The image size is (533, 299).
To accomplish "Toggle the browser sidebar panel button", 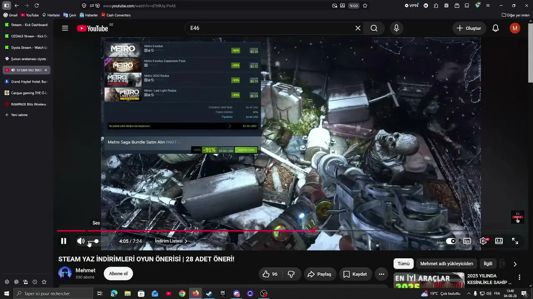I will coord(6,5).
